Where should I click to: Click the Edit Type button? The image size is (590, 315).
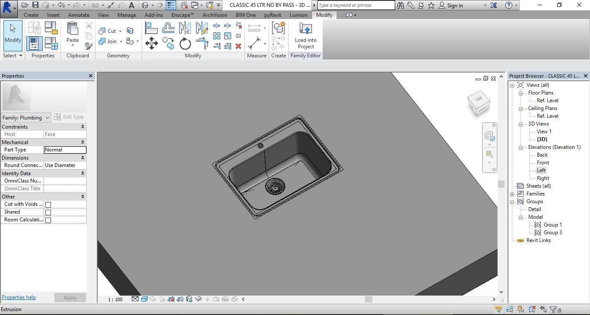(69, 117)
